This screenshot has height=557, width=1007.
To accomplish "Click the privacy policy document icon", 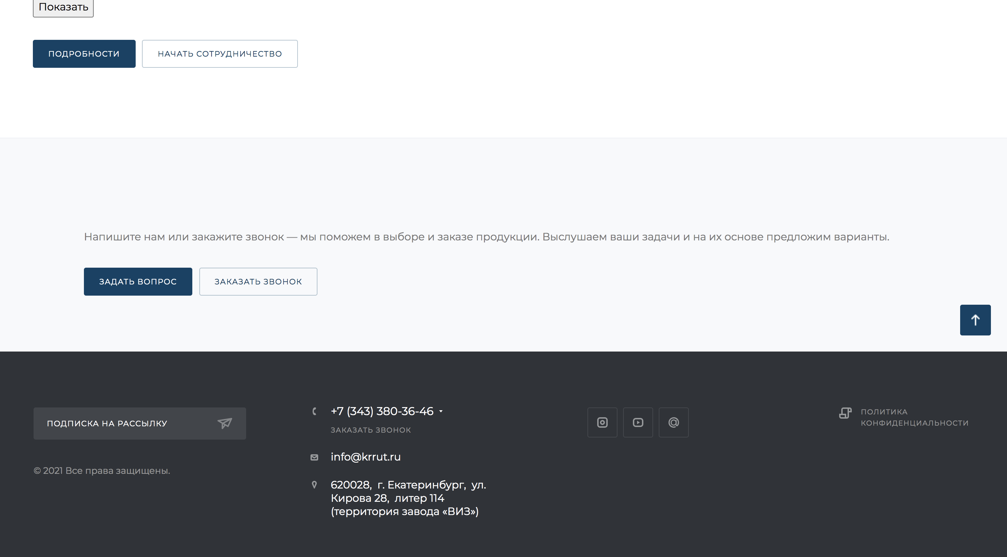I will (845, 413).
